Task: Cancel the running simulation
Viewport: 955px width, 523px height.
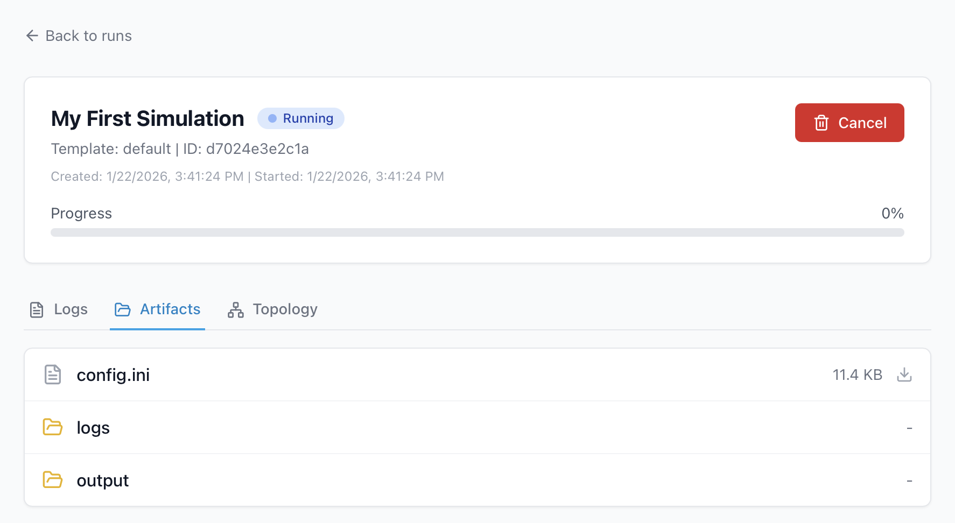Action: pyautogui.click(x=849, y=123)
